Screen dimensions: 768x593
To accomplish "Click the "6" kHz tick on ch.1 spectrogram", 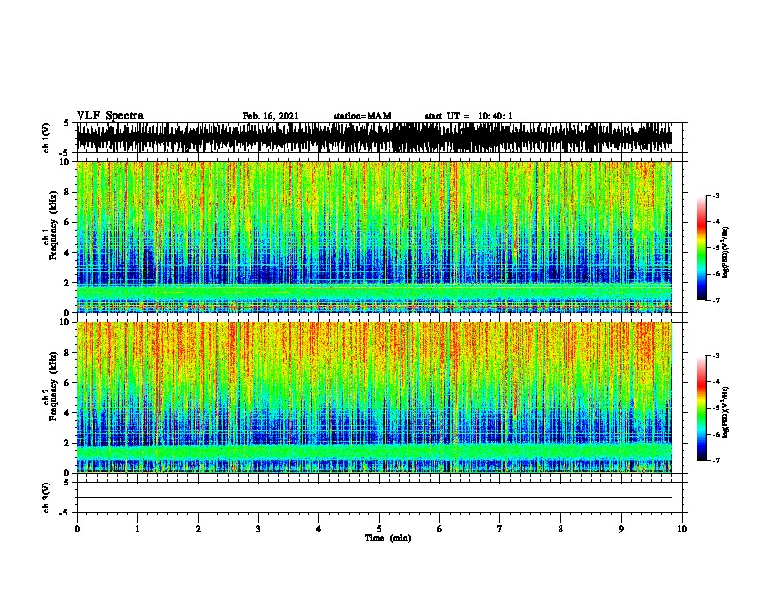I will tap(67, 222).
